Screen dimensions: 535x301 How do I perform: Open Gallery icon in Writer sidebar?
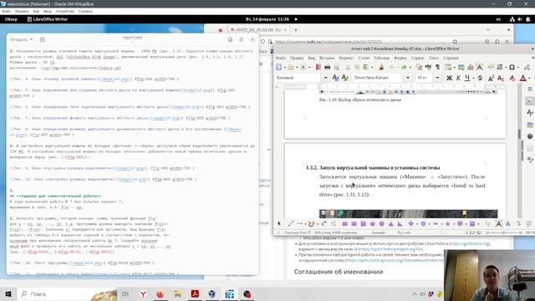pyautogui.click(x=530, y=125)
